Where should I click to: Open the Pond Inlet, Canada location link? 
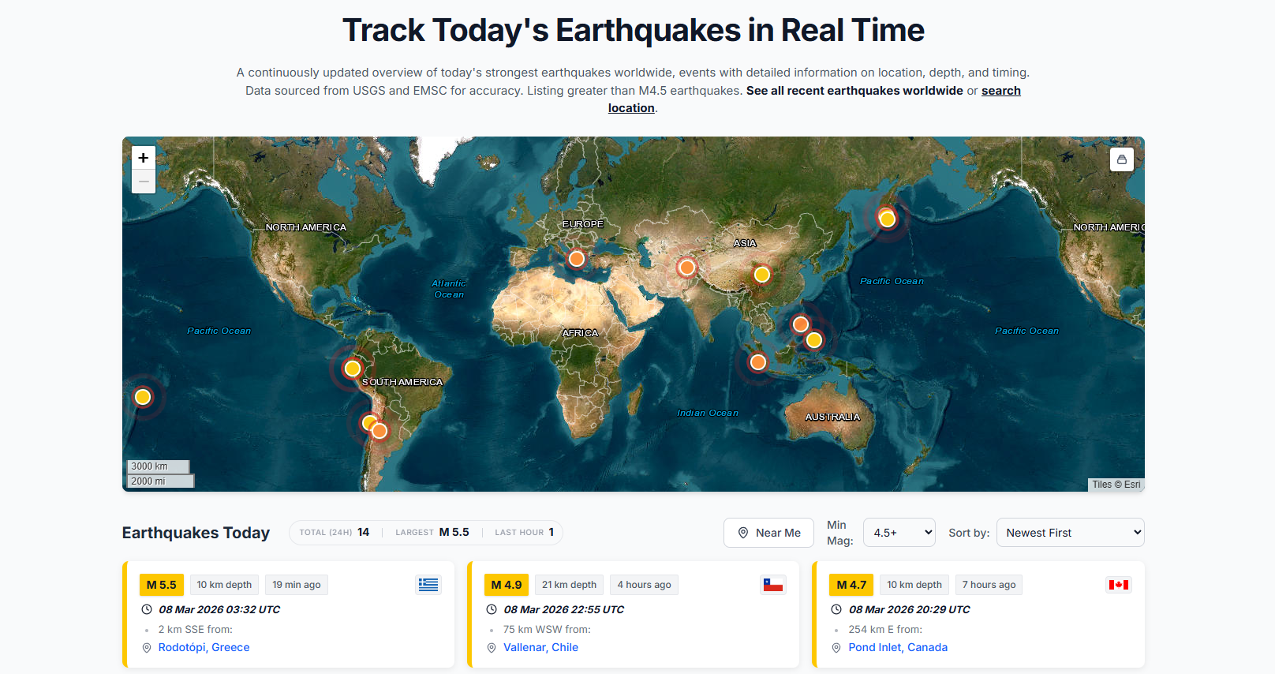(898, 647)
